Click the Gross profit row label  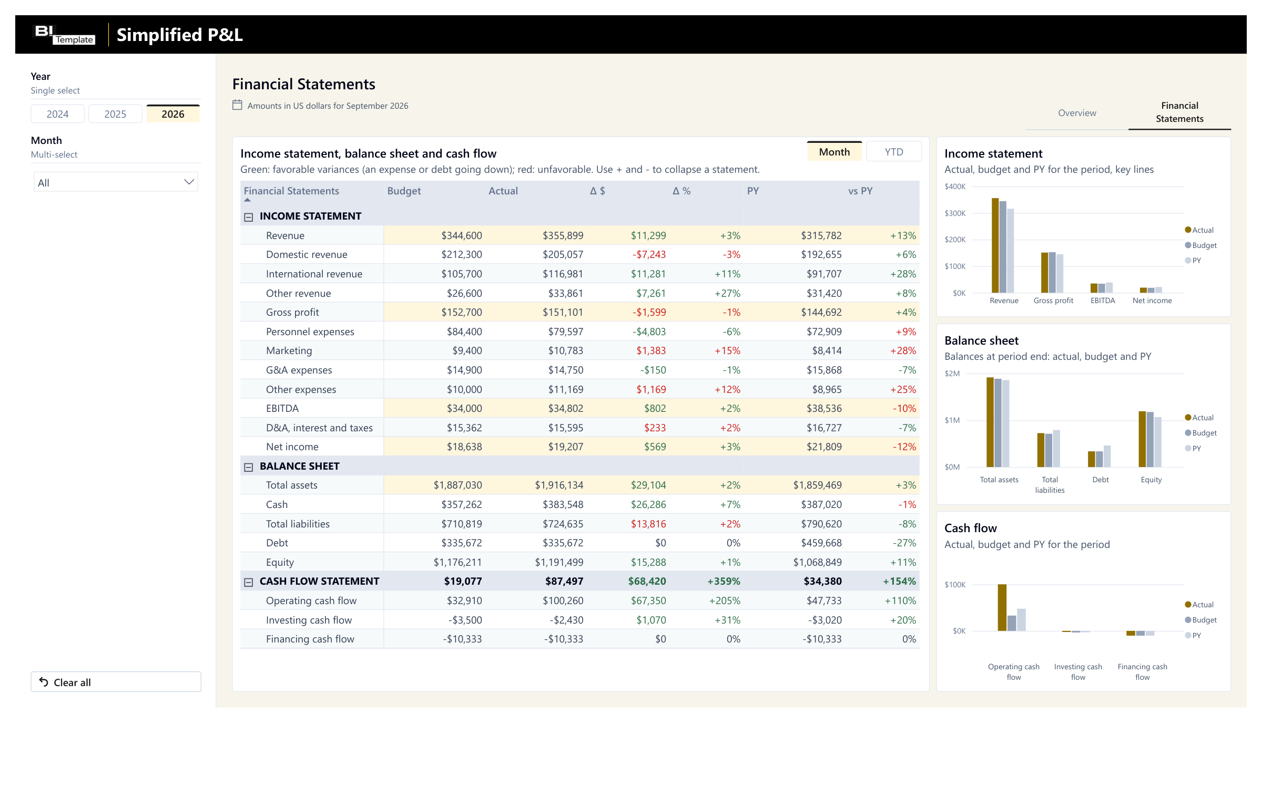(x=292, y=312)
